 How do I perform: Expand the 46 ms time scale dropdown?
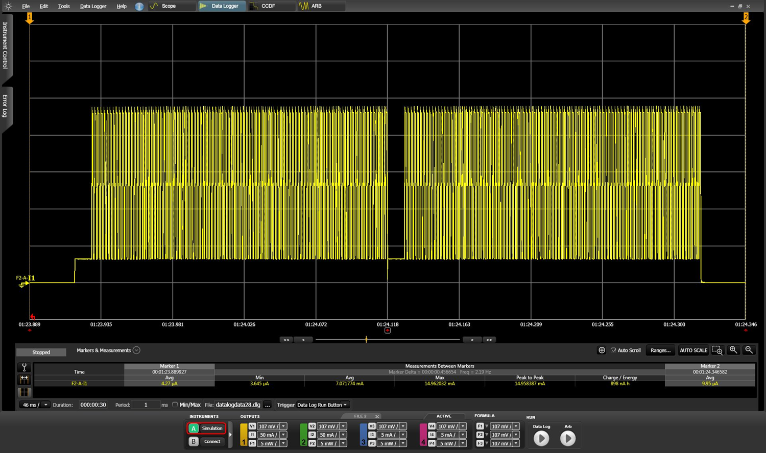pos(45,405)
